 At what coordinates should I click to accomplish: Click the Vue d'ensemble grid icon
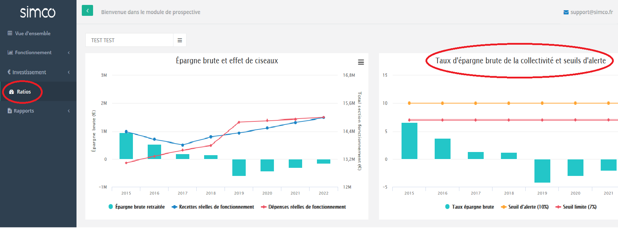click(x=10, y=33)
